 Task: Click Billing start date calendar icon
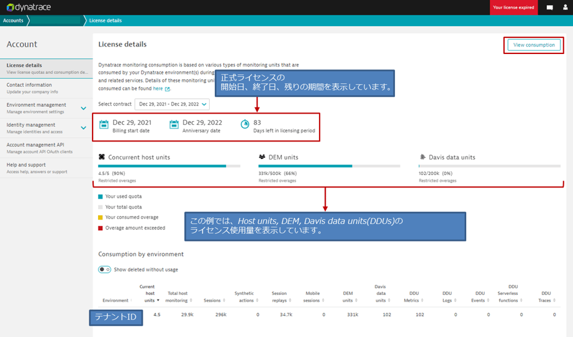tap(104, 125)
